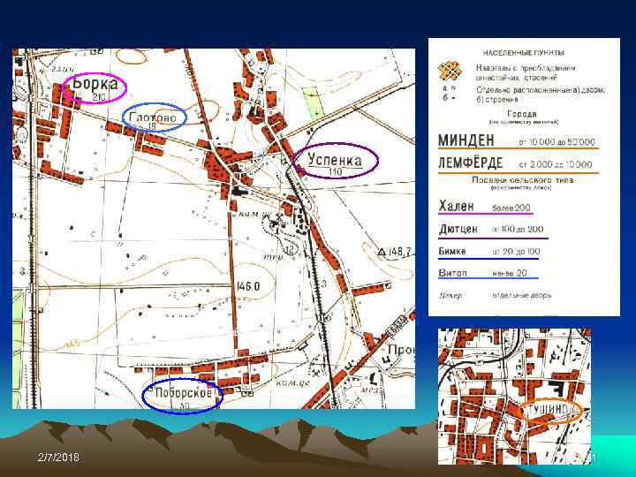
Task: Click the 210 population number under Борка
Action: [x=99, y=97]
